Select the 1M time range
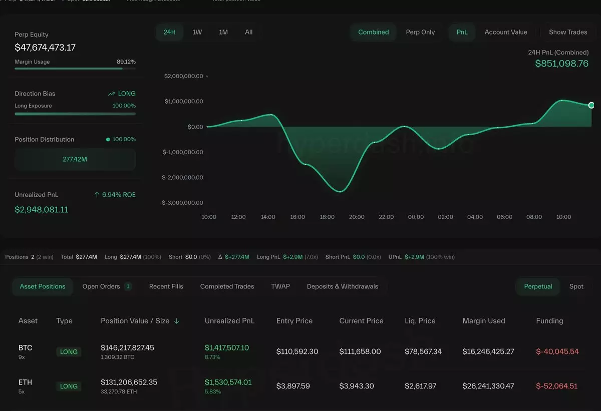The width and height of the screenshot is (601, 411). 223,32
